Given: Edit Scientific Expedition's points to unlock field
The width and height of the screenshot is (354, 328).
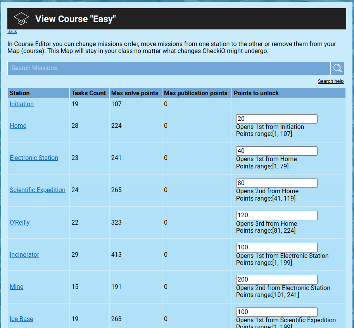Looking at the screenshot, I should [x=277, y=183].
